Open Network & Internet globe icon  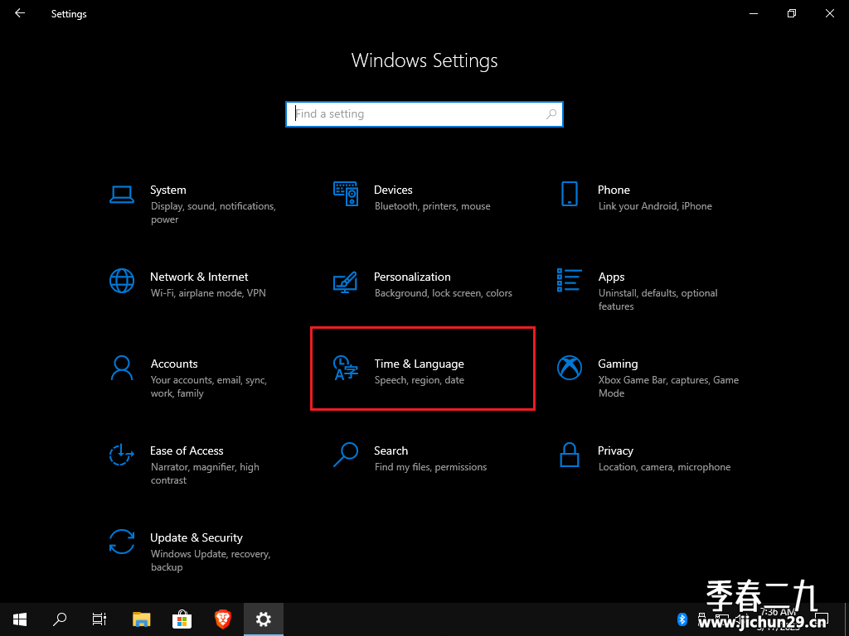click(x=122, y=281)
